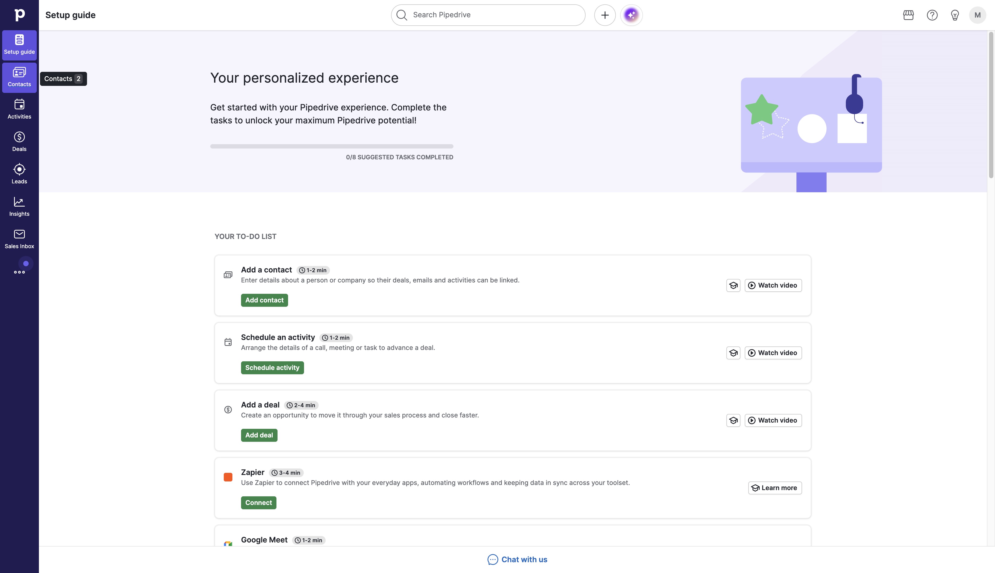Click the Google Meet task title
Screen dimensions: 995x573
click(x=264, y=540)
